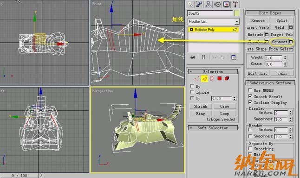Click the Connect button
The height and width of the screenshot is (178, 300).
coord(280,42)
